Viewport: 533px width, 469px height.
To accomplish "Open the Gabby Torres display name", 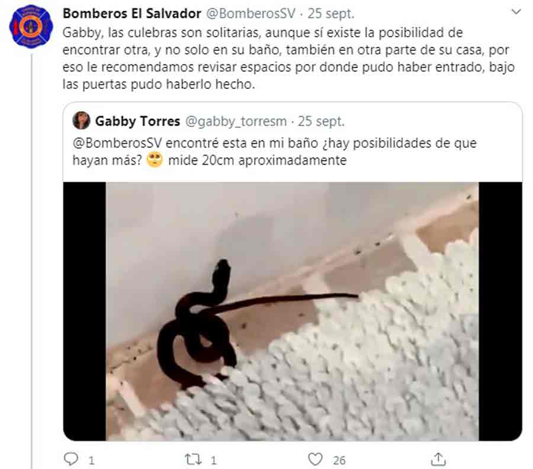I will [137, 121].
